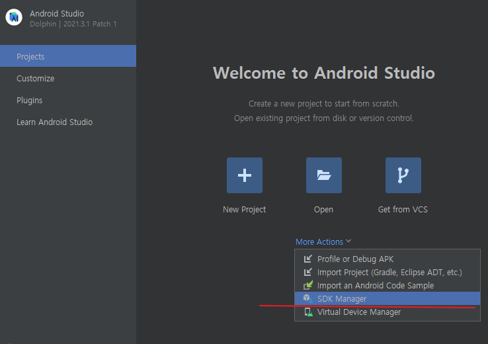Click text 'Create a new project to start from scratch.'
This screenshot has width=488, height=344.
point(323,104)
